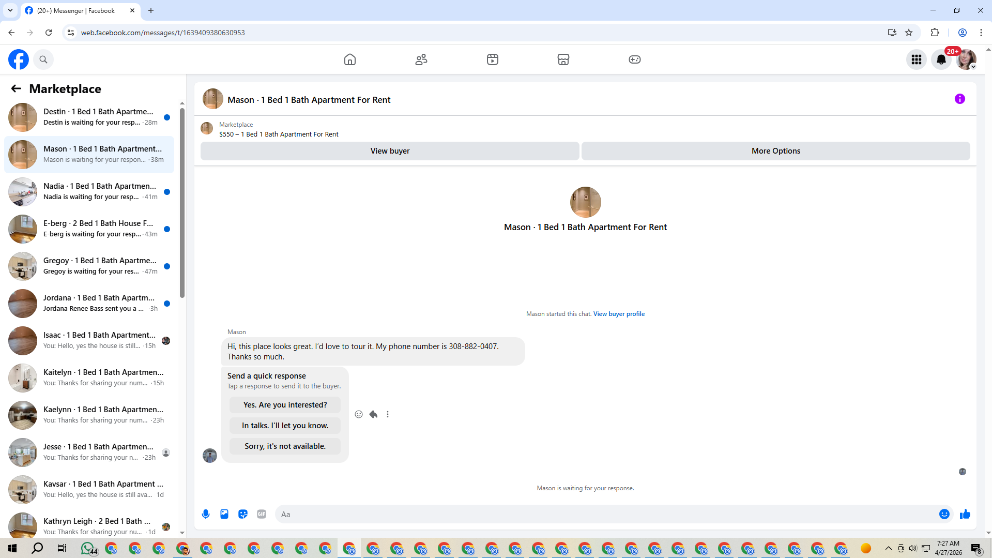The width and height of the screenshot is (992, 558).
Task: Click the View buyer button
Action: coord(390,151)
